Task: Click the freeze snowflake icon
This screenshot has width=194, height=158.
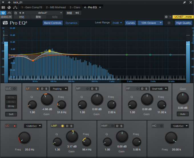Action: pyautogui.click(x=169, y=23)
